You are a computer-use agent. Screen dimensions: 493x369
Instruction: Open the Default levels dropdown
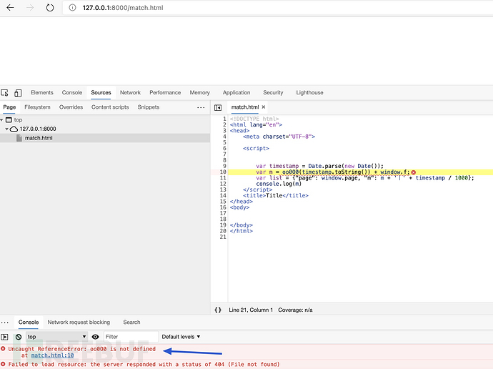point(181,337)
